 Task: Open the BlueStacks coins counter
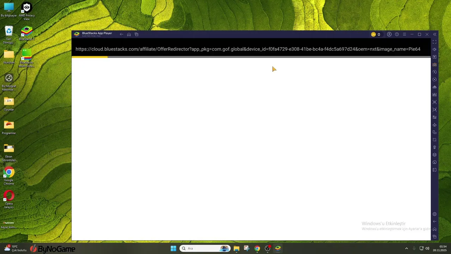(376, 34)
